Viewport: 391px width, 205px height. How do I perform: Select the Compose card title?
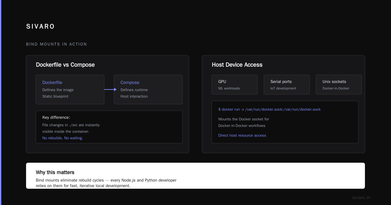130,83
